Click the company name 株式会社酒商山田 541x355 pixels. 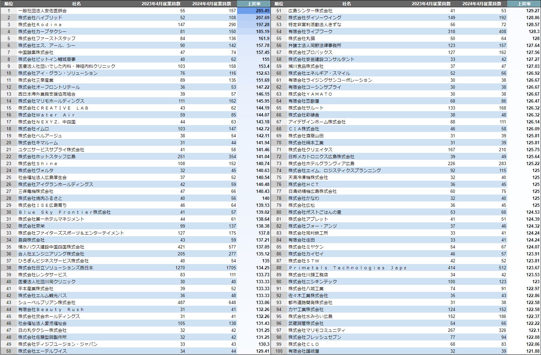coord(306,136)
